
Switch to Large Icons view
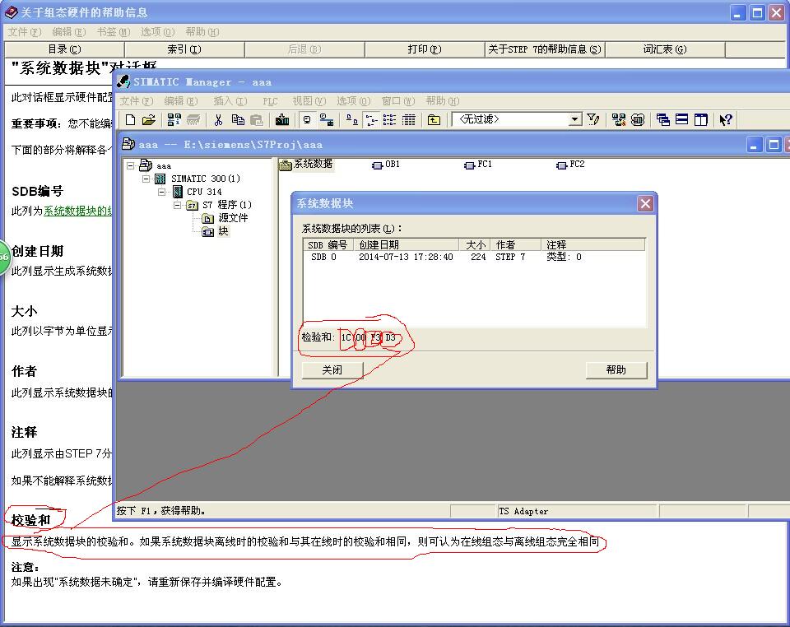pyautogui.click(x=352, y=120)
